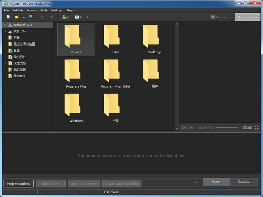Select 我的视频 in the folder tree

19,70
